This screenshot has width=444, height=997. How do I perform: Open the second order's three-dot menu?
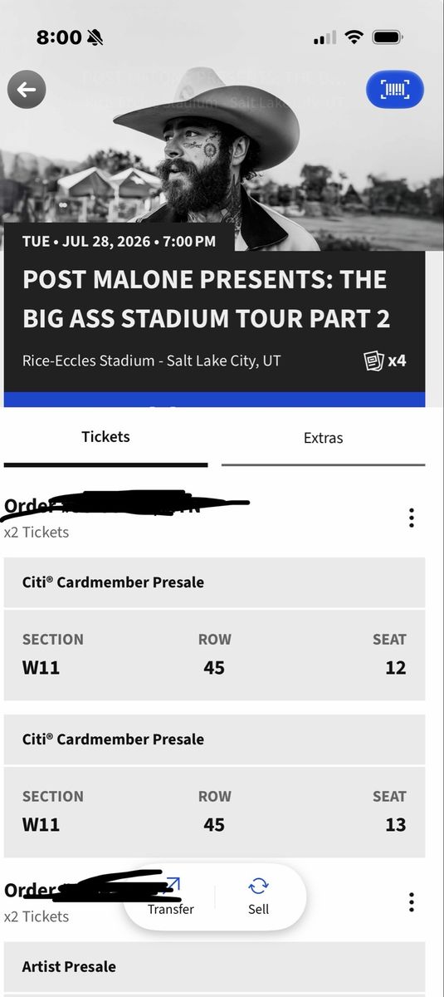pos(411,902)
